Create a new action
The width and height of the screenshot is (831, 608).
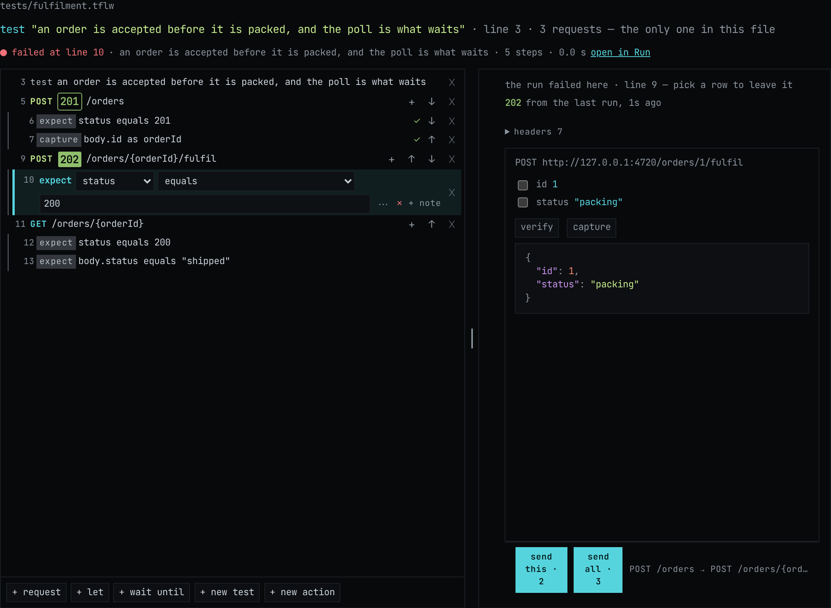(x=302, y=592)
